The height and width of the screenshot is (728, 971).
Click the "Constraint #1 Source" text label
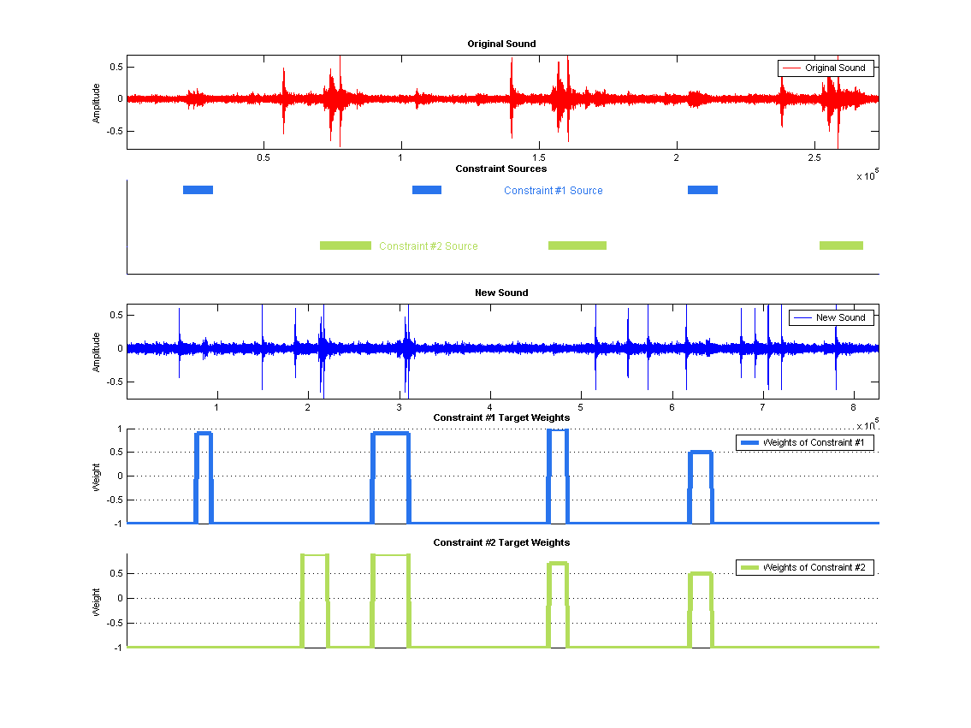[553, 191]
